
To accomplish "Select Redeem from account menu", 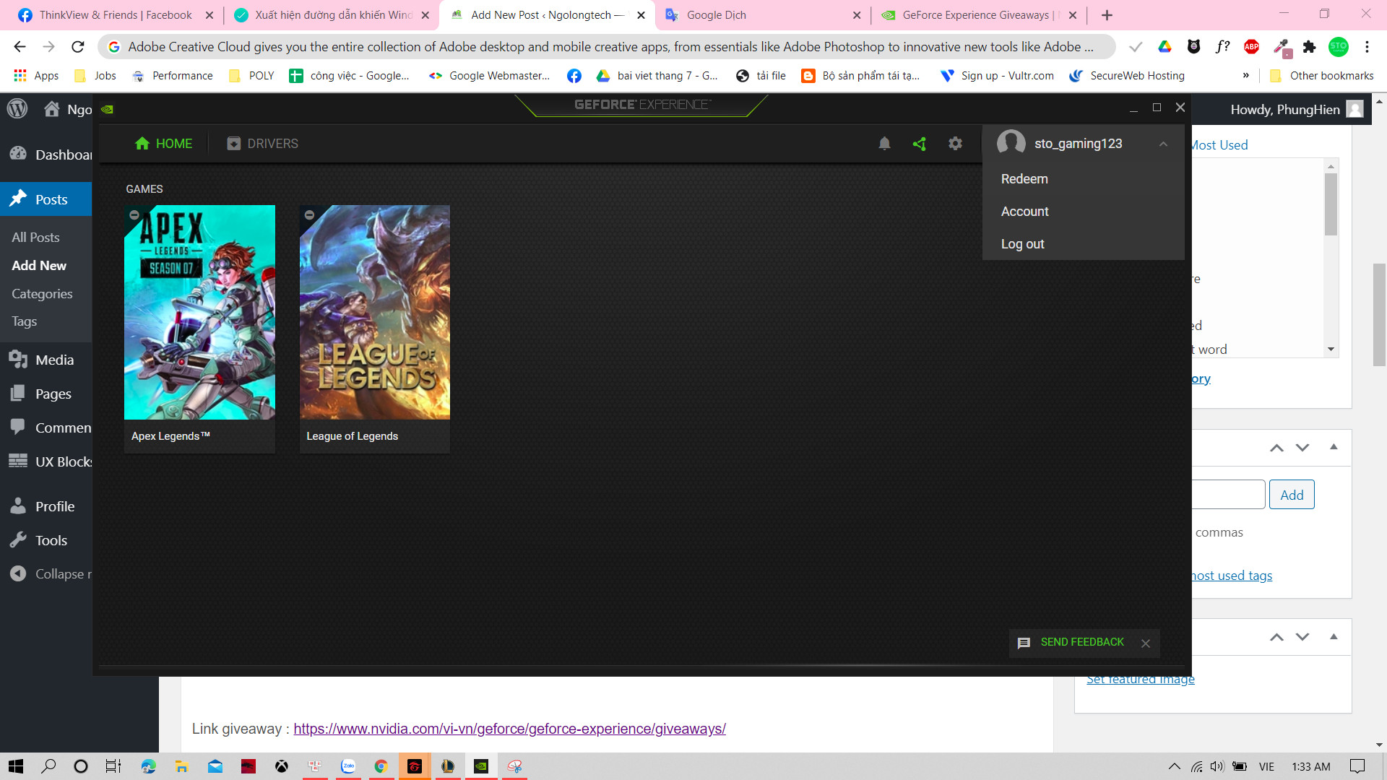I will click(1024, 179).
